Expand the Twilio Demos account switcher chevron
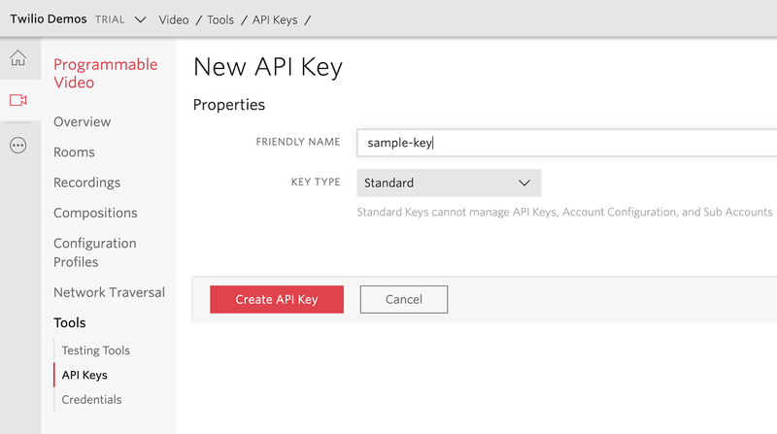777x434 pixels. pyautogui.click(x=141, y=19)
